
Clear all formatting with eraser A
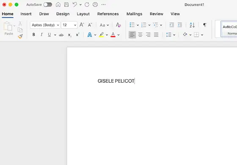(x=118, y=25)
